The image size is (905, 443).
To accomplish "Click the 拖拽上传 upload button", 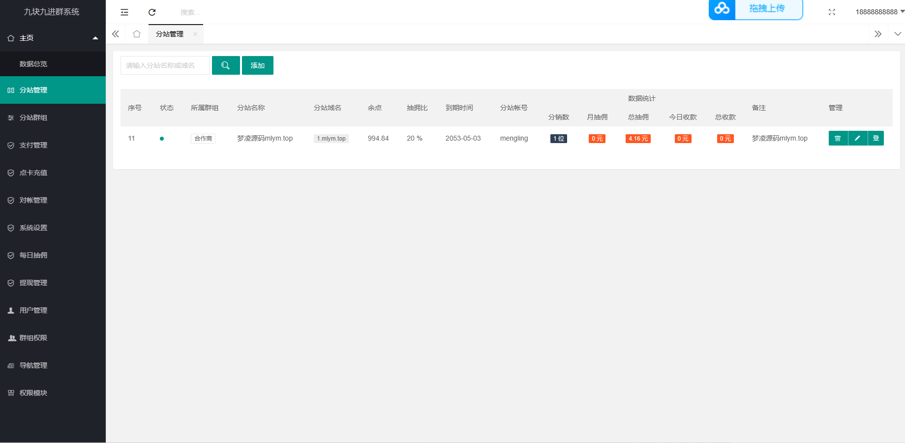I will pos(756,9).
